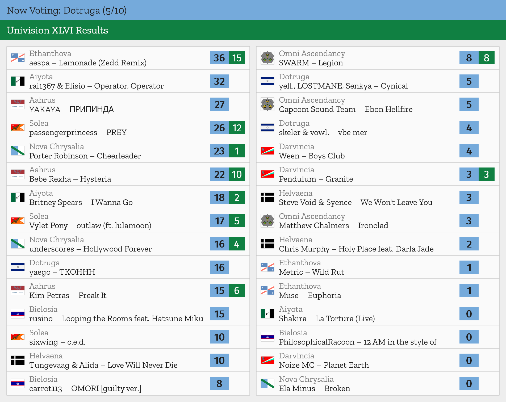Click the Aiyota flag beside Shakira – La Tortura
The image size is (506, 402).
coord(267,314)
